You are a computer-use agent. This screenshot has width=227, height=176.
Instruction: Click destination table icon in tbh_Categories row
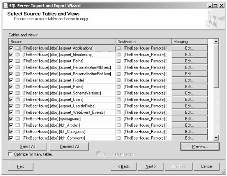pyautogui.click(x=119, y=131)
